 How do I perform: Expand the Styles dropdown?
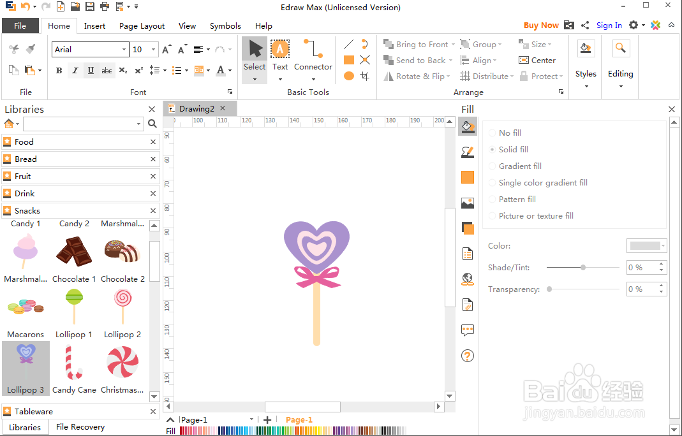586,86
